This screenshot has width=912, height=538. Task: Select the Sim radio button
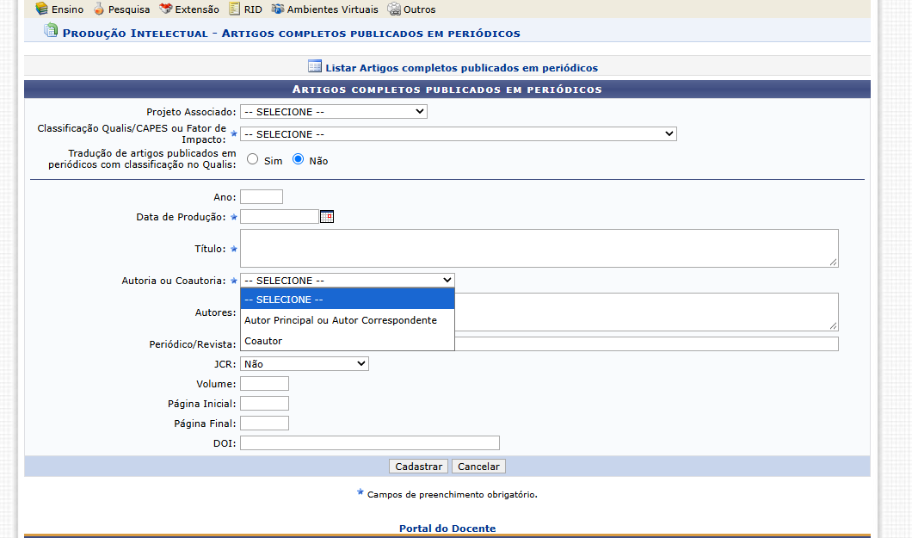tap(252, 159)
